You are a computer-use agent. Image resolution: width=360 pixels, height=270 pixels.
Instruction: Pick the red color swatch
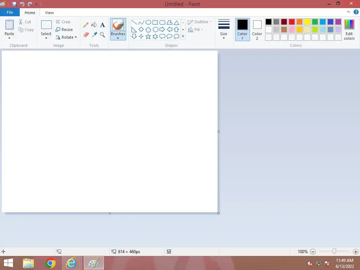292,22
